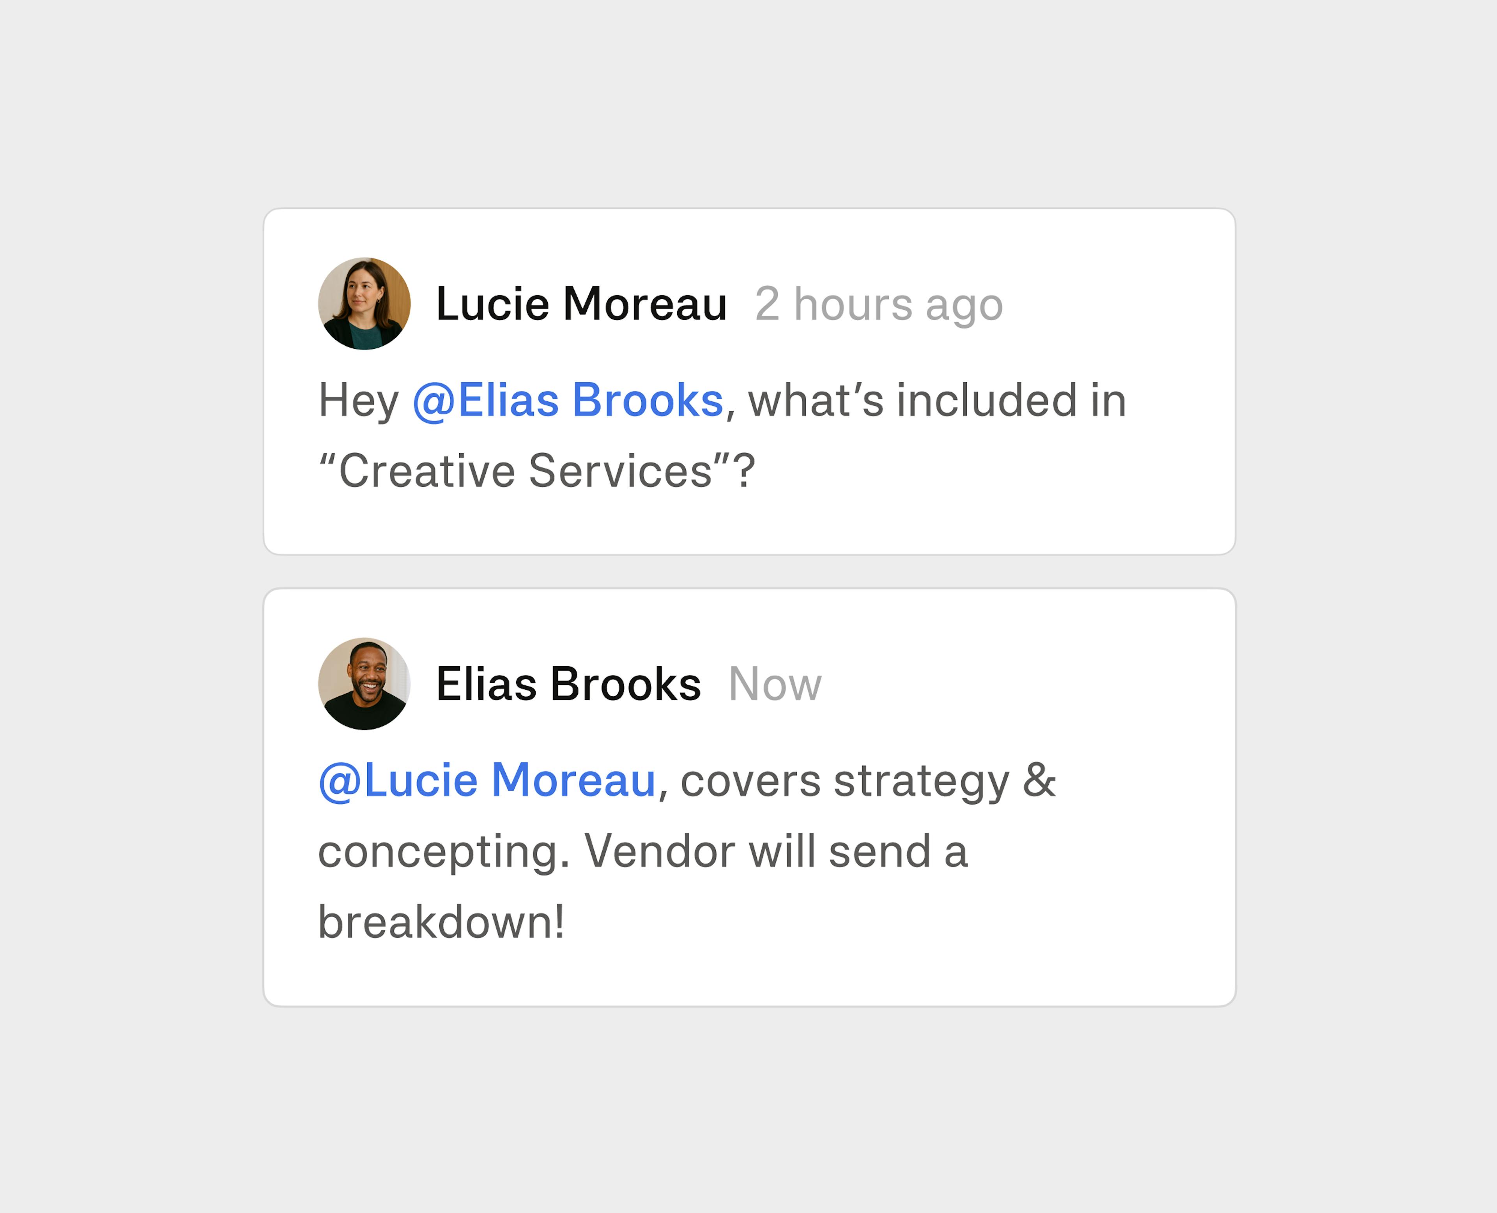Click the ampersand in Elias's reply

coord(1039,780)
